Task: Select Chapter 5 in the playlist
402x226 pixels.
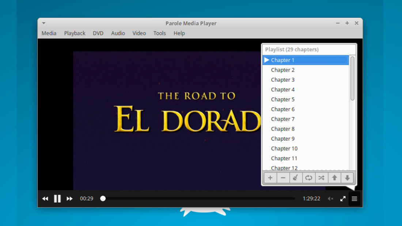Action: point(282,99)
